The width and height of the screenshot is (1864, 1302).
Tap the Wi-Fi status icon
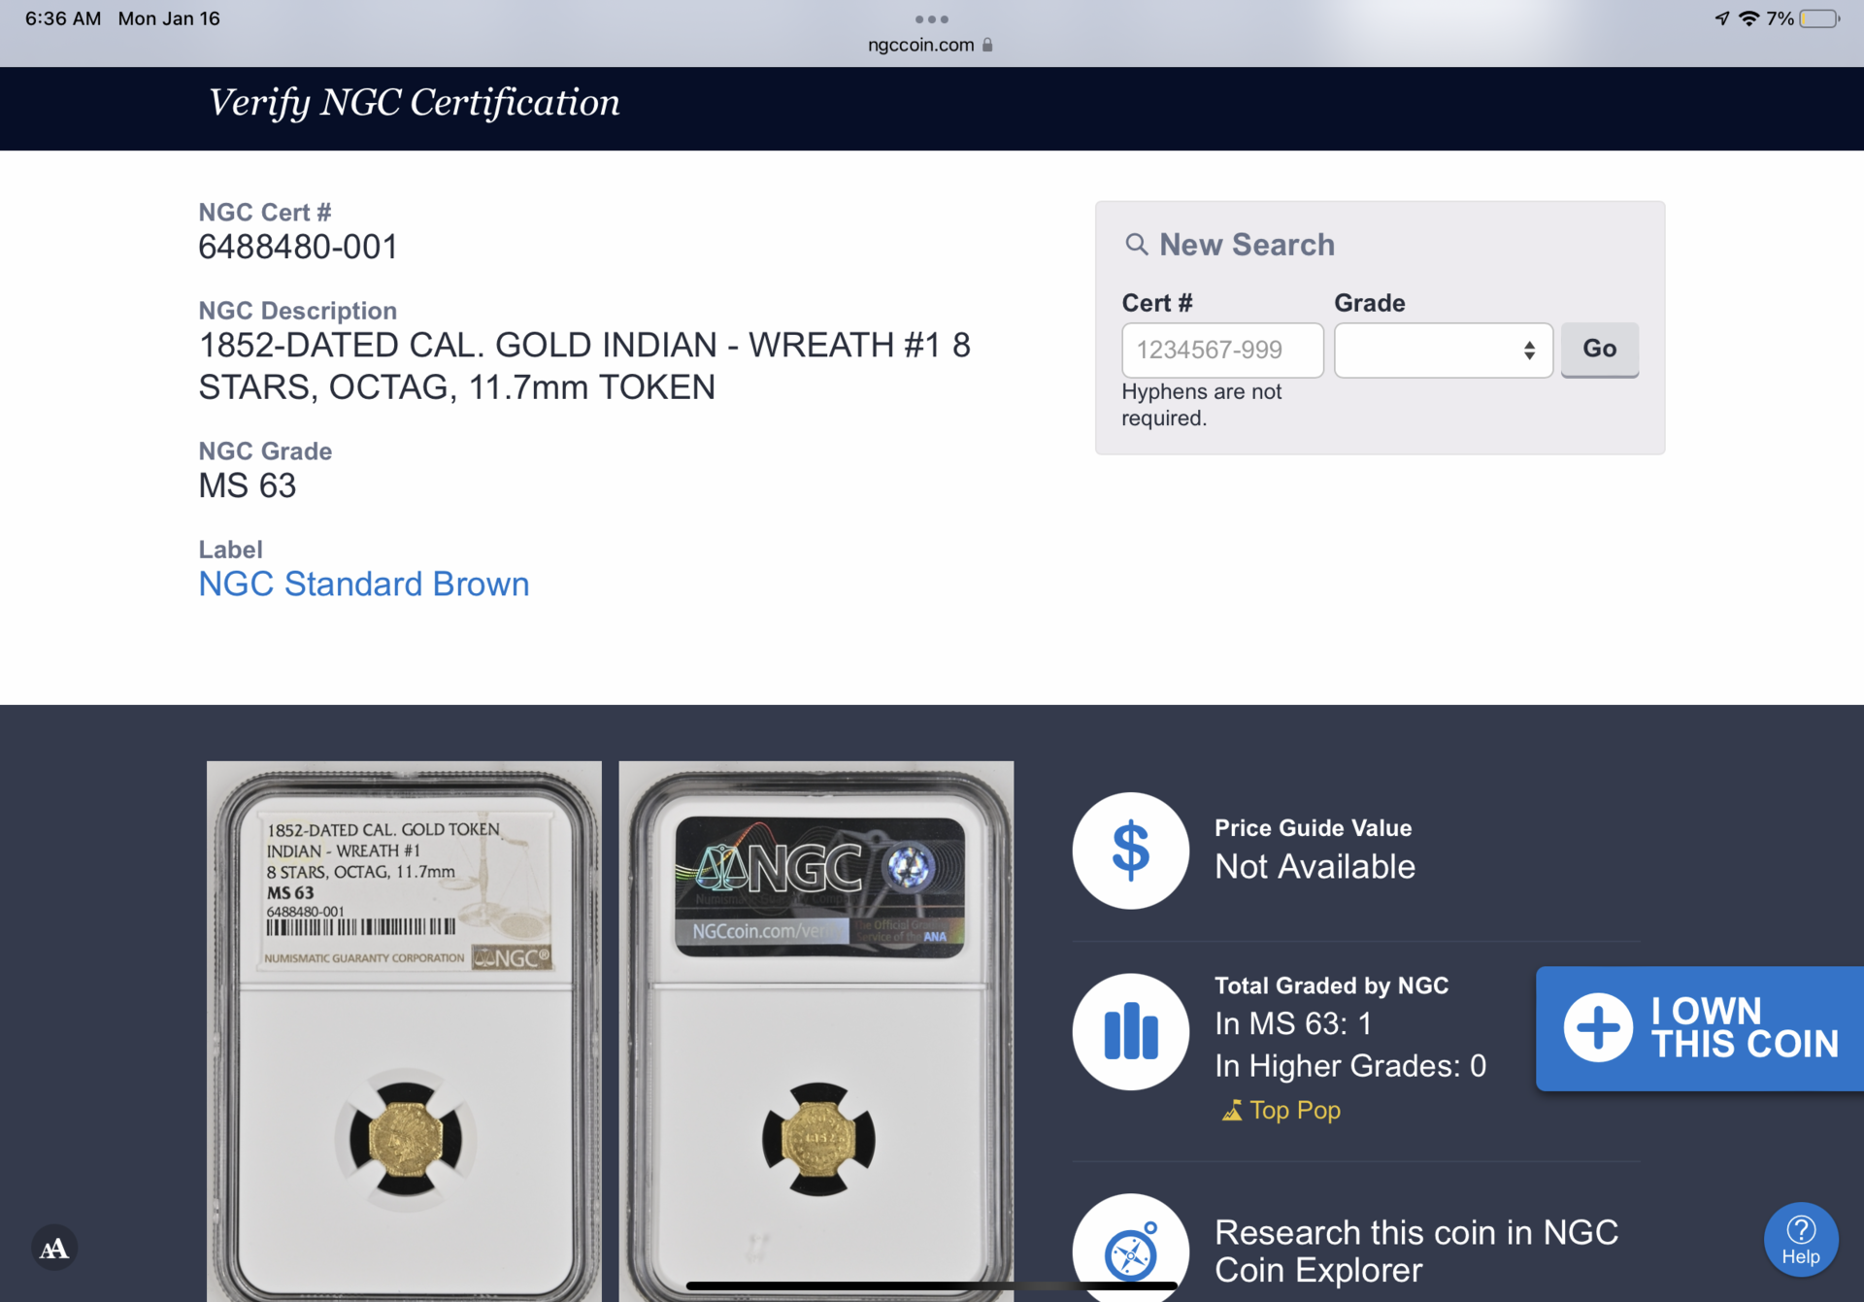click(x=1748, y=18)
